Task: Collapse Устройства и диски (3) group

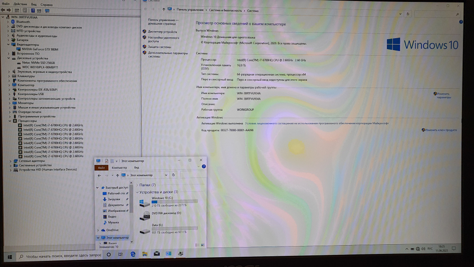Action: point(137,192)
